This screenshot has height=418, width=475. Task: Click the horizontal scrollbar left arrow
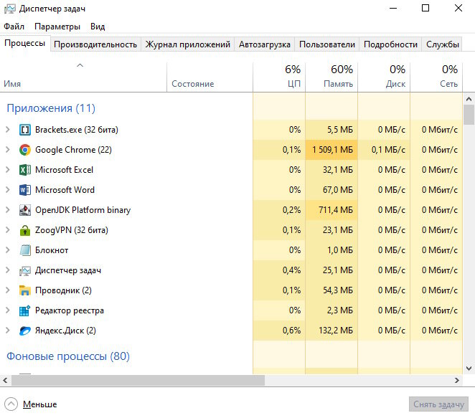coord(5,381)
